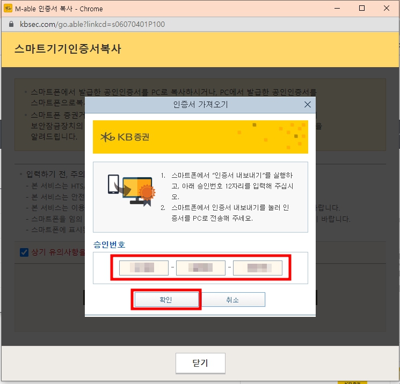The image size is (400, 384).
Task: Toggle the 상기 유의사항 agreement checkbox
Action: click(24, 252)
